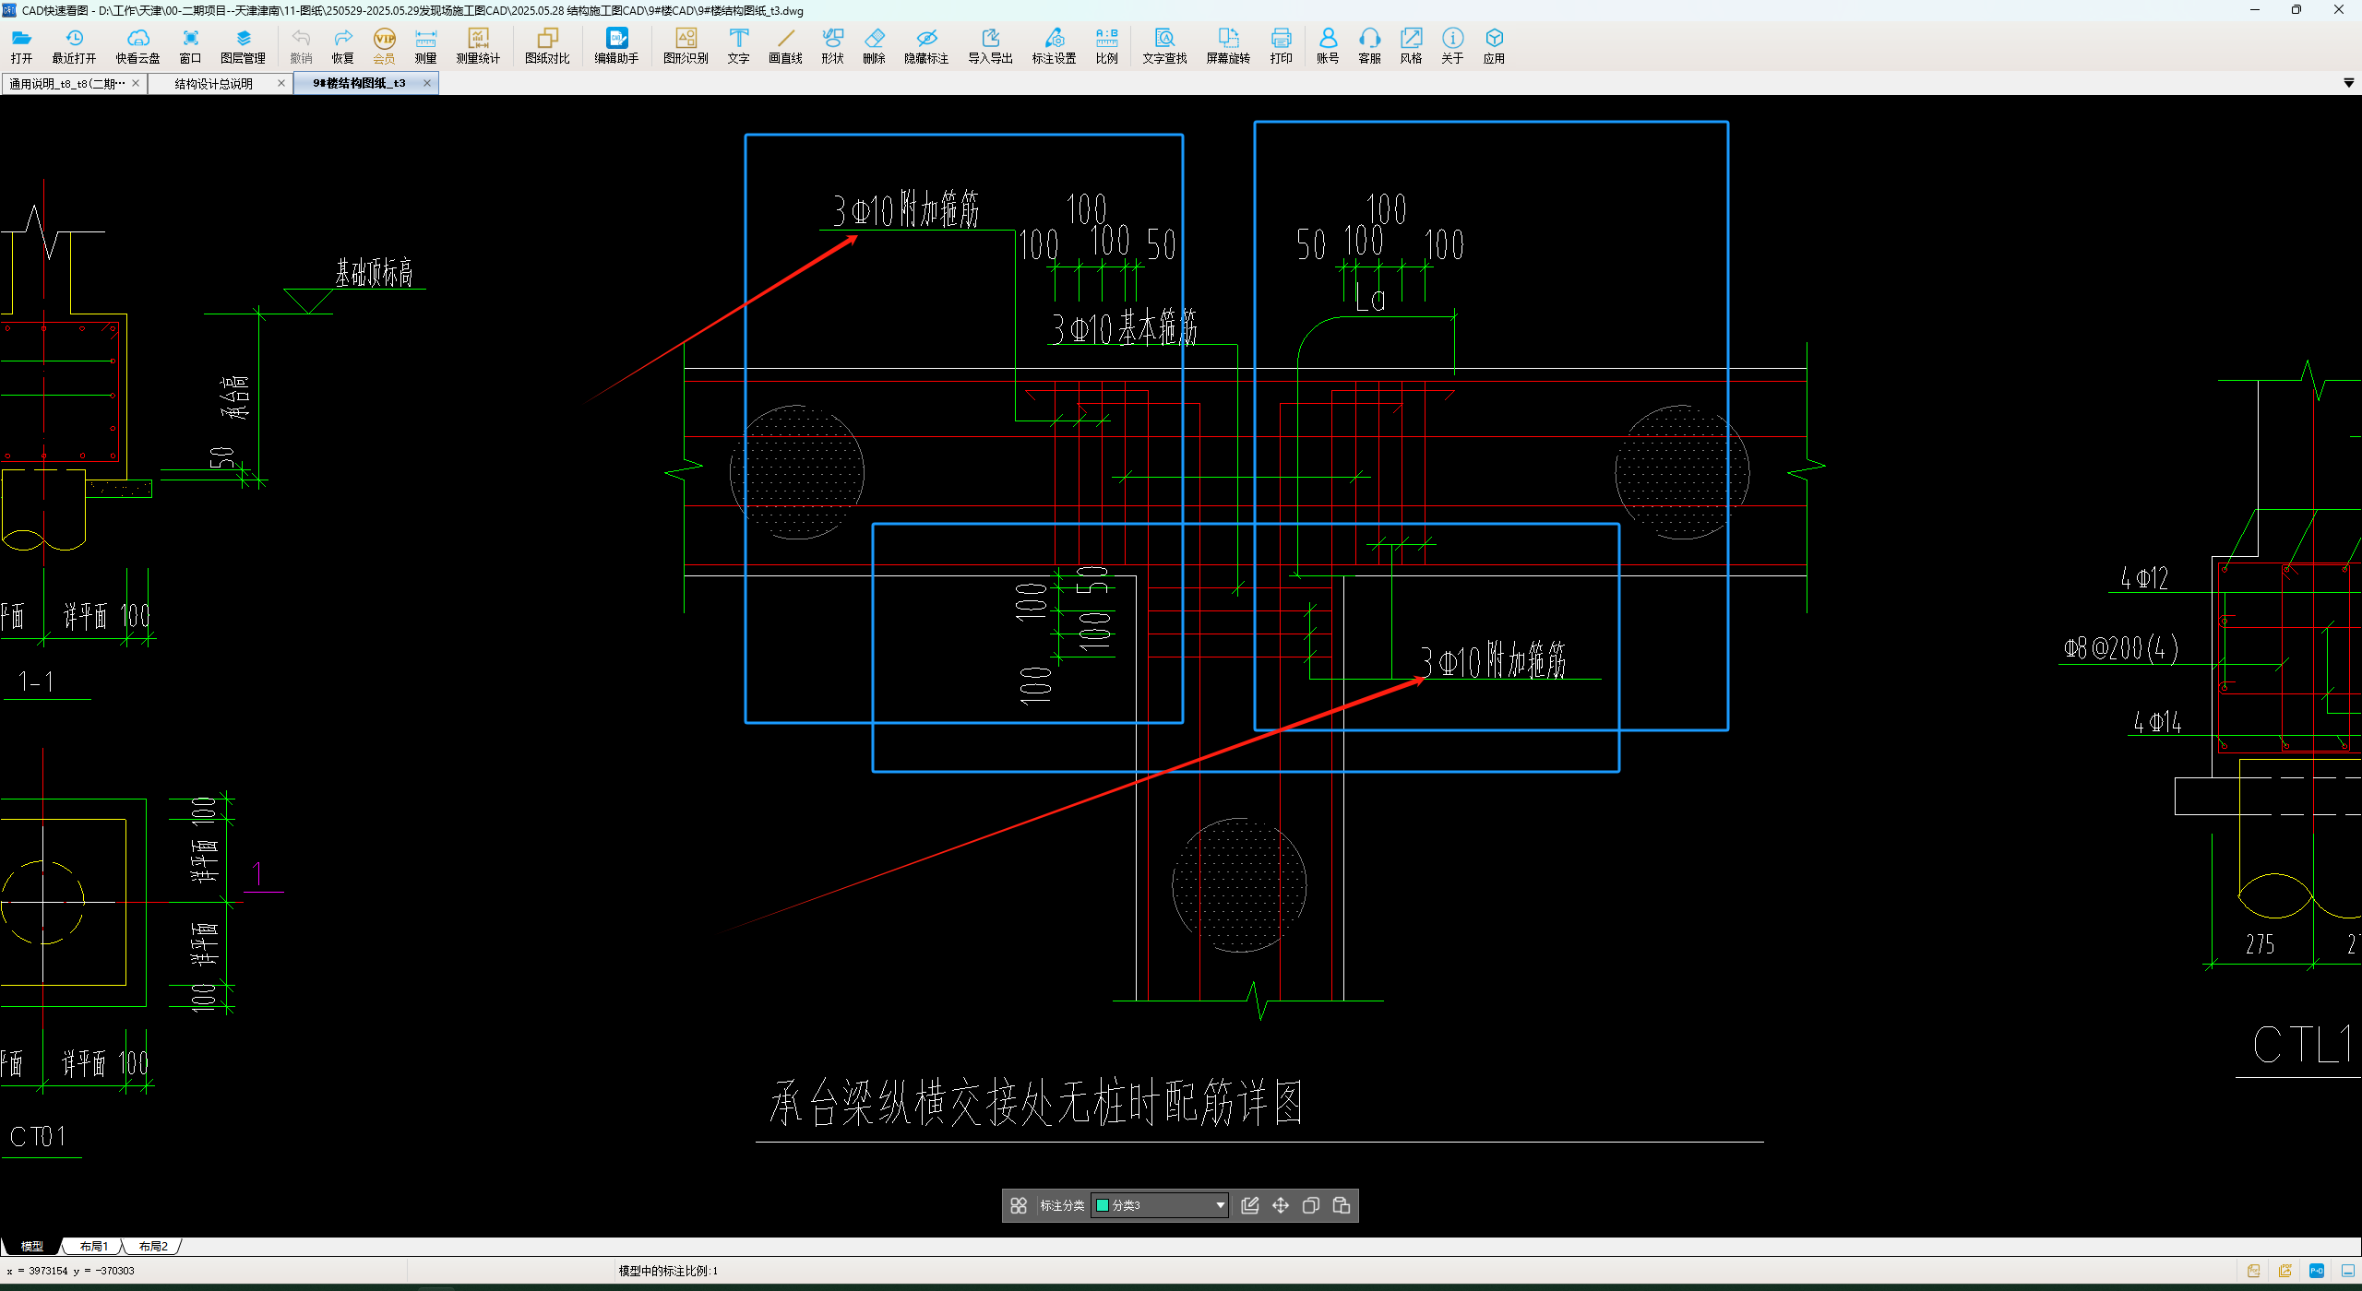Click the 比例 scale tool
Image resolution: width=2362 pixels, height=1291 pixels.
pos(1106,45)
